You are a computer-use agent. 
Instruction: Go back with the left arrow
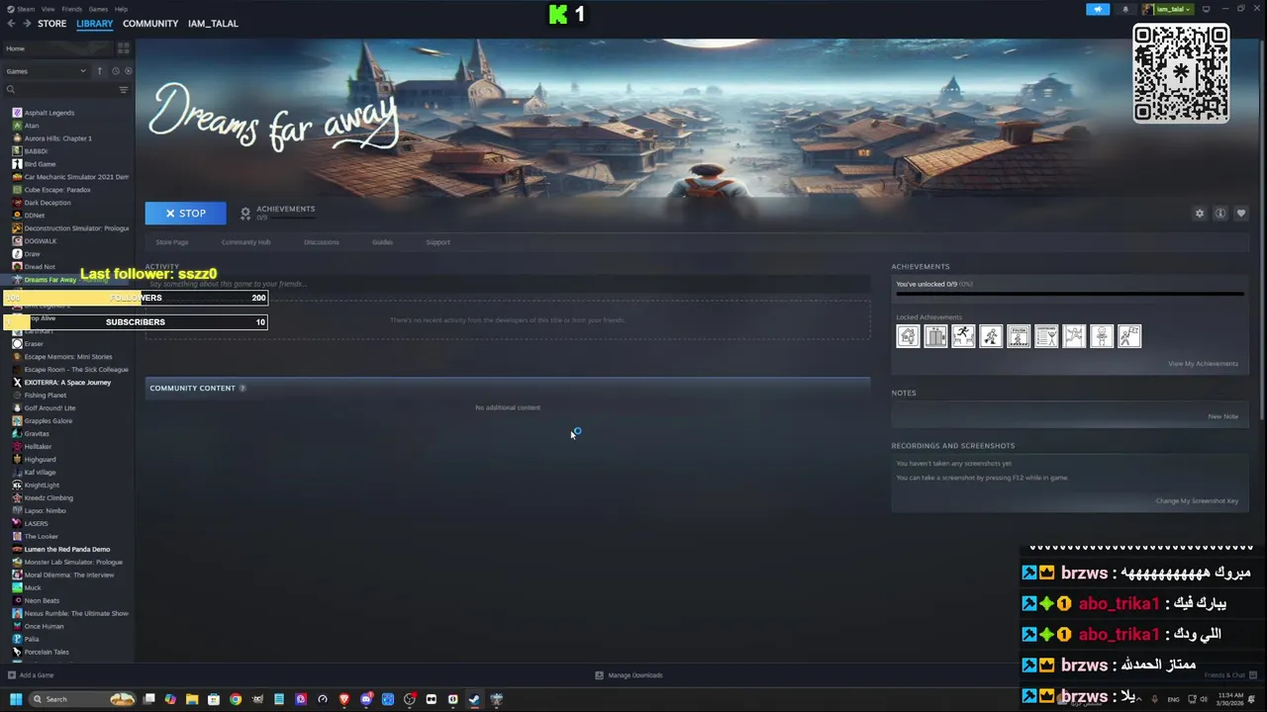(x=11, y=24)
